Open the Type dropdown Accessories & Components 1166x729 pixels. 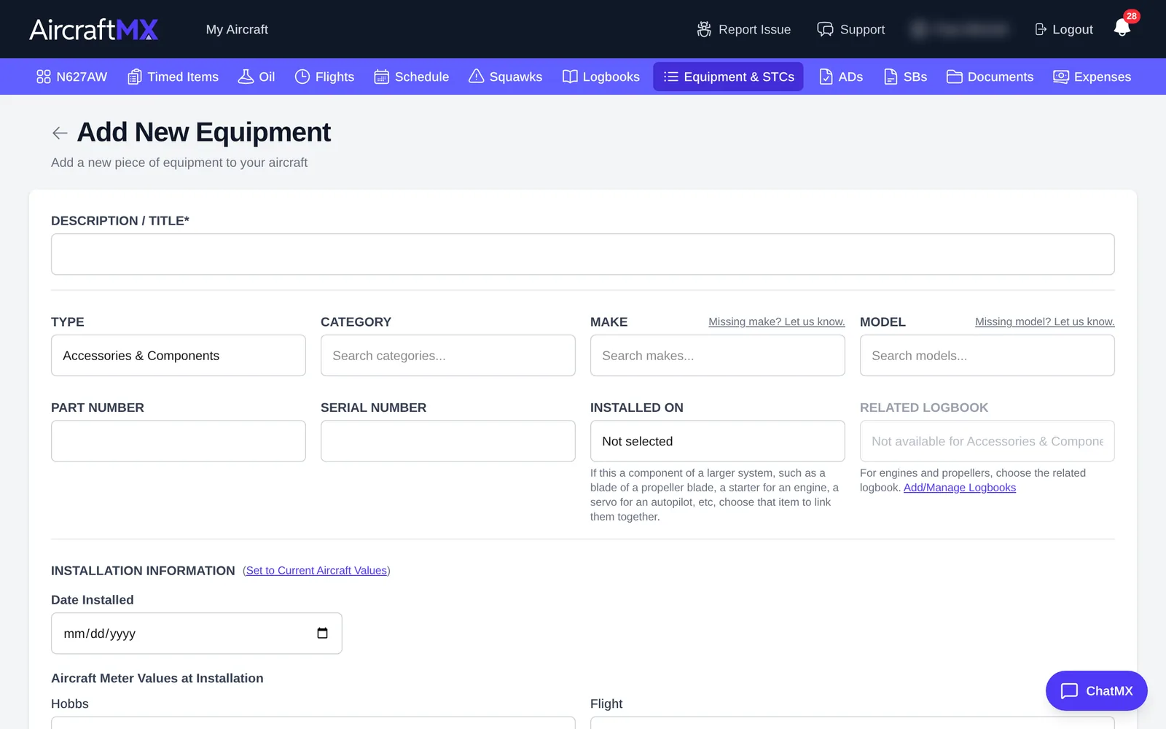pos(179,355)
